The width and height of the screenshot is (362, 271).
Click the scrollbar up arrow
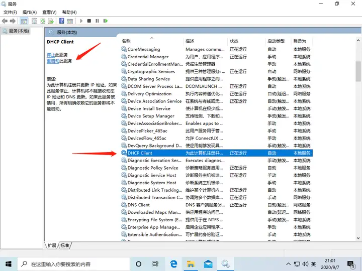coord(358,40)
